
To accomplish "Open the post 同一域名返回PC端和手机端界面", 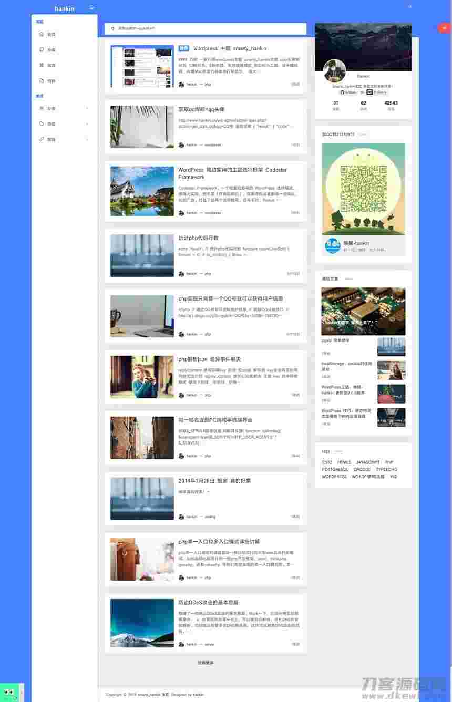I will coord(215,420).
